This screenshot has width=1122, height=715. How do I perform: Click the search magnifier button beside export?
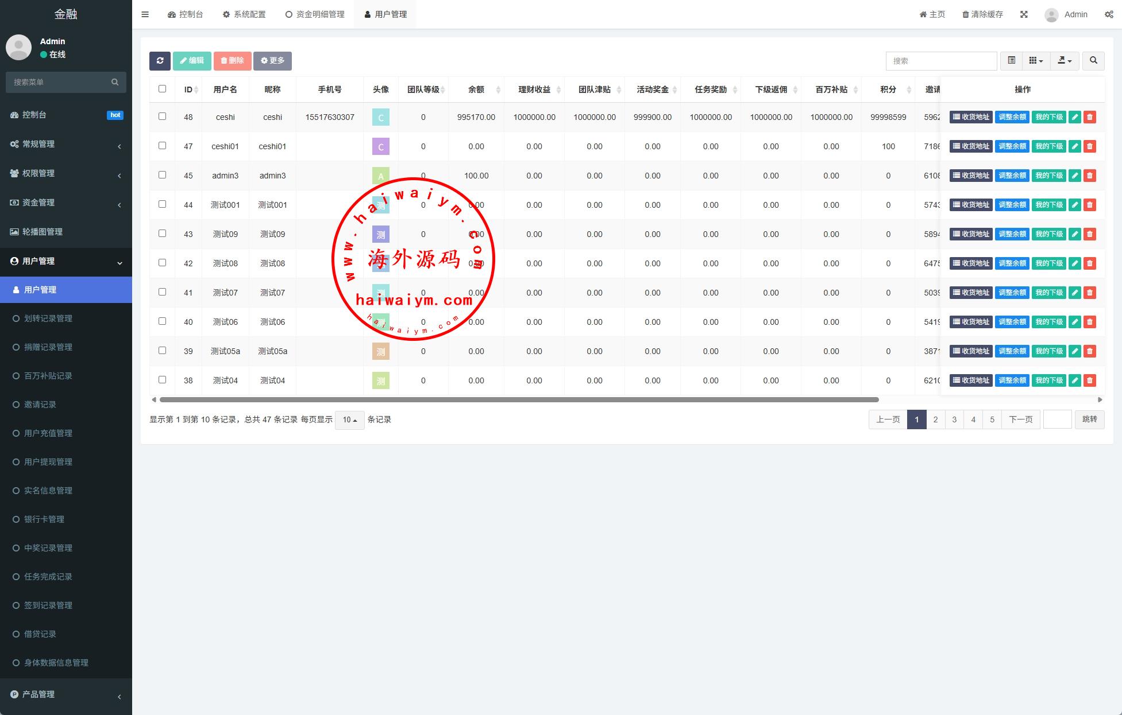click(1093, 60)
